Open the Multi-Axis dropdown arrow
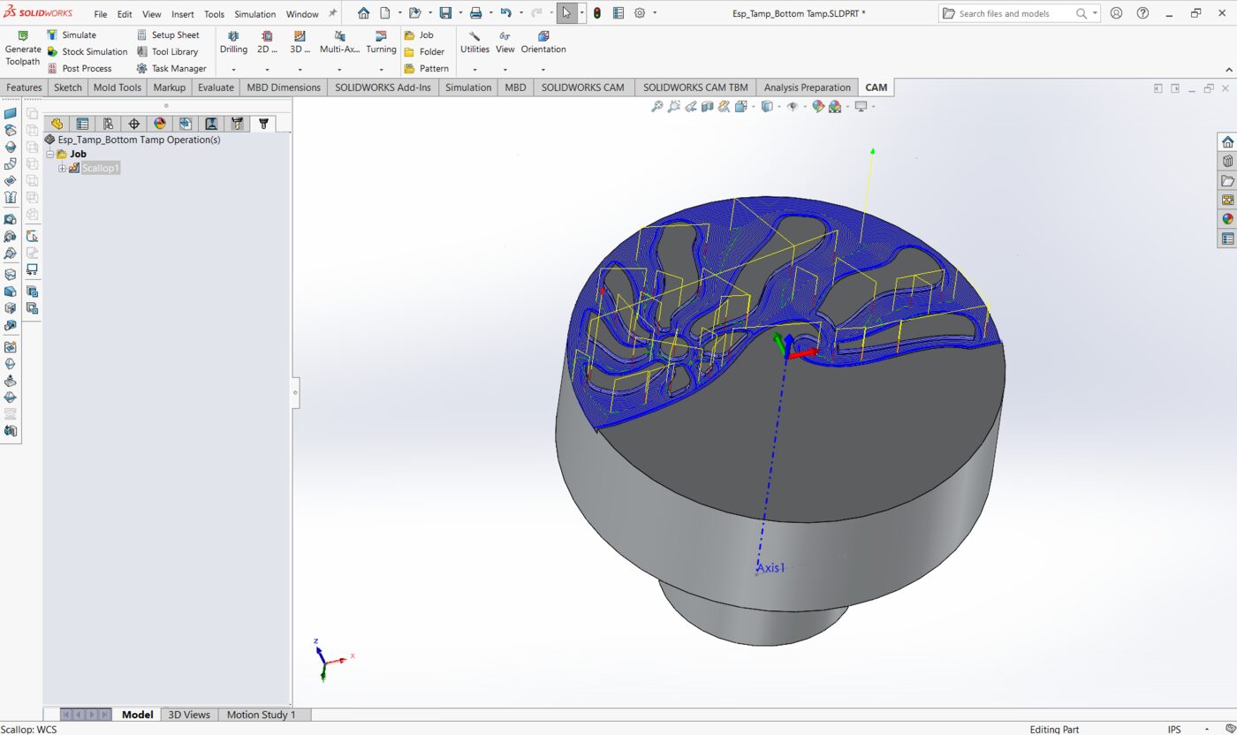The image size is (1237, 735). coord(339,69)
